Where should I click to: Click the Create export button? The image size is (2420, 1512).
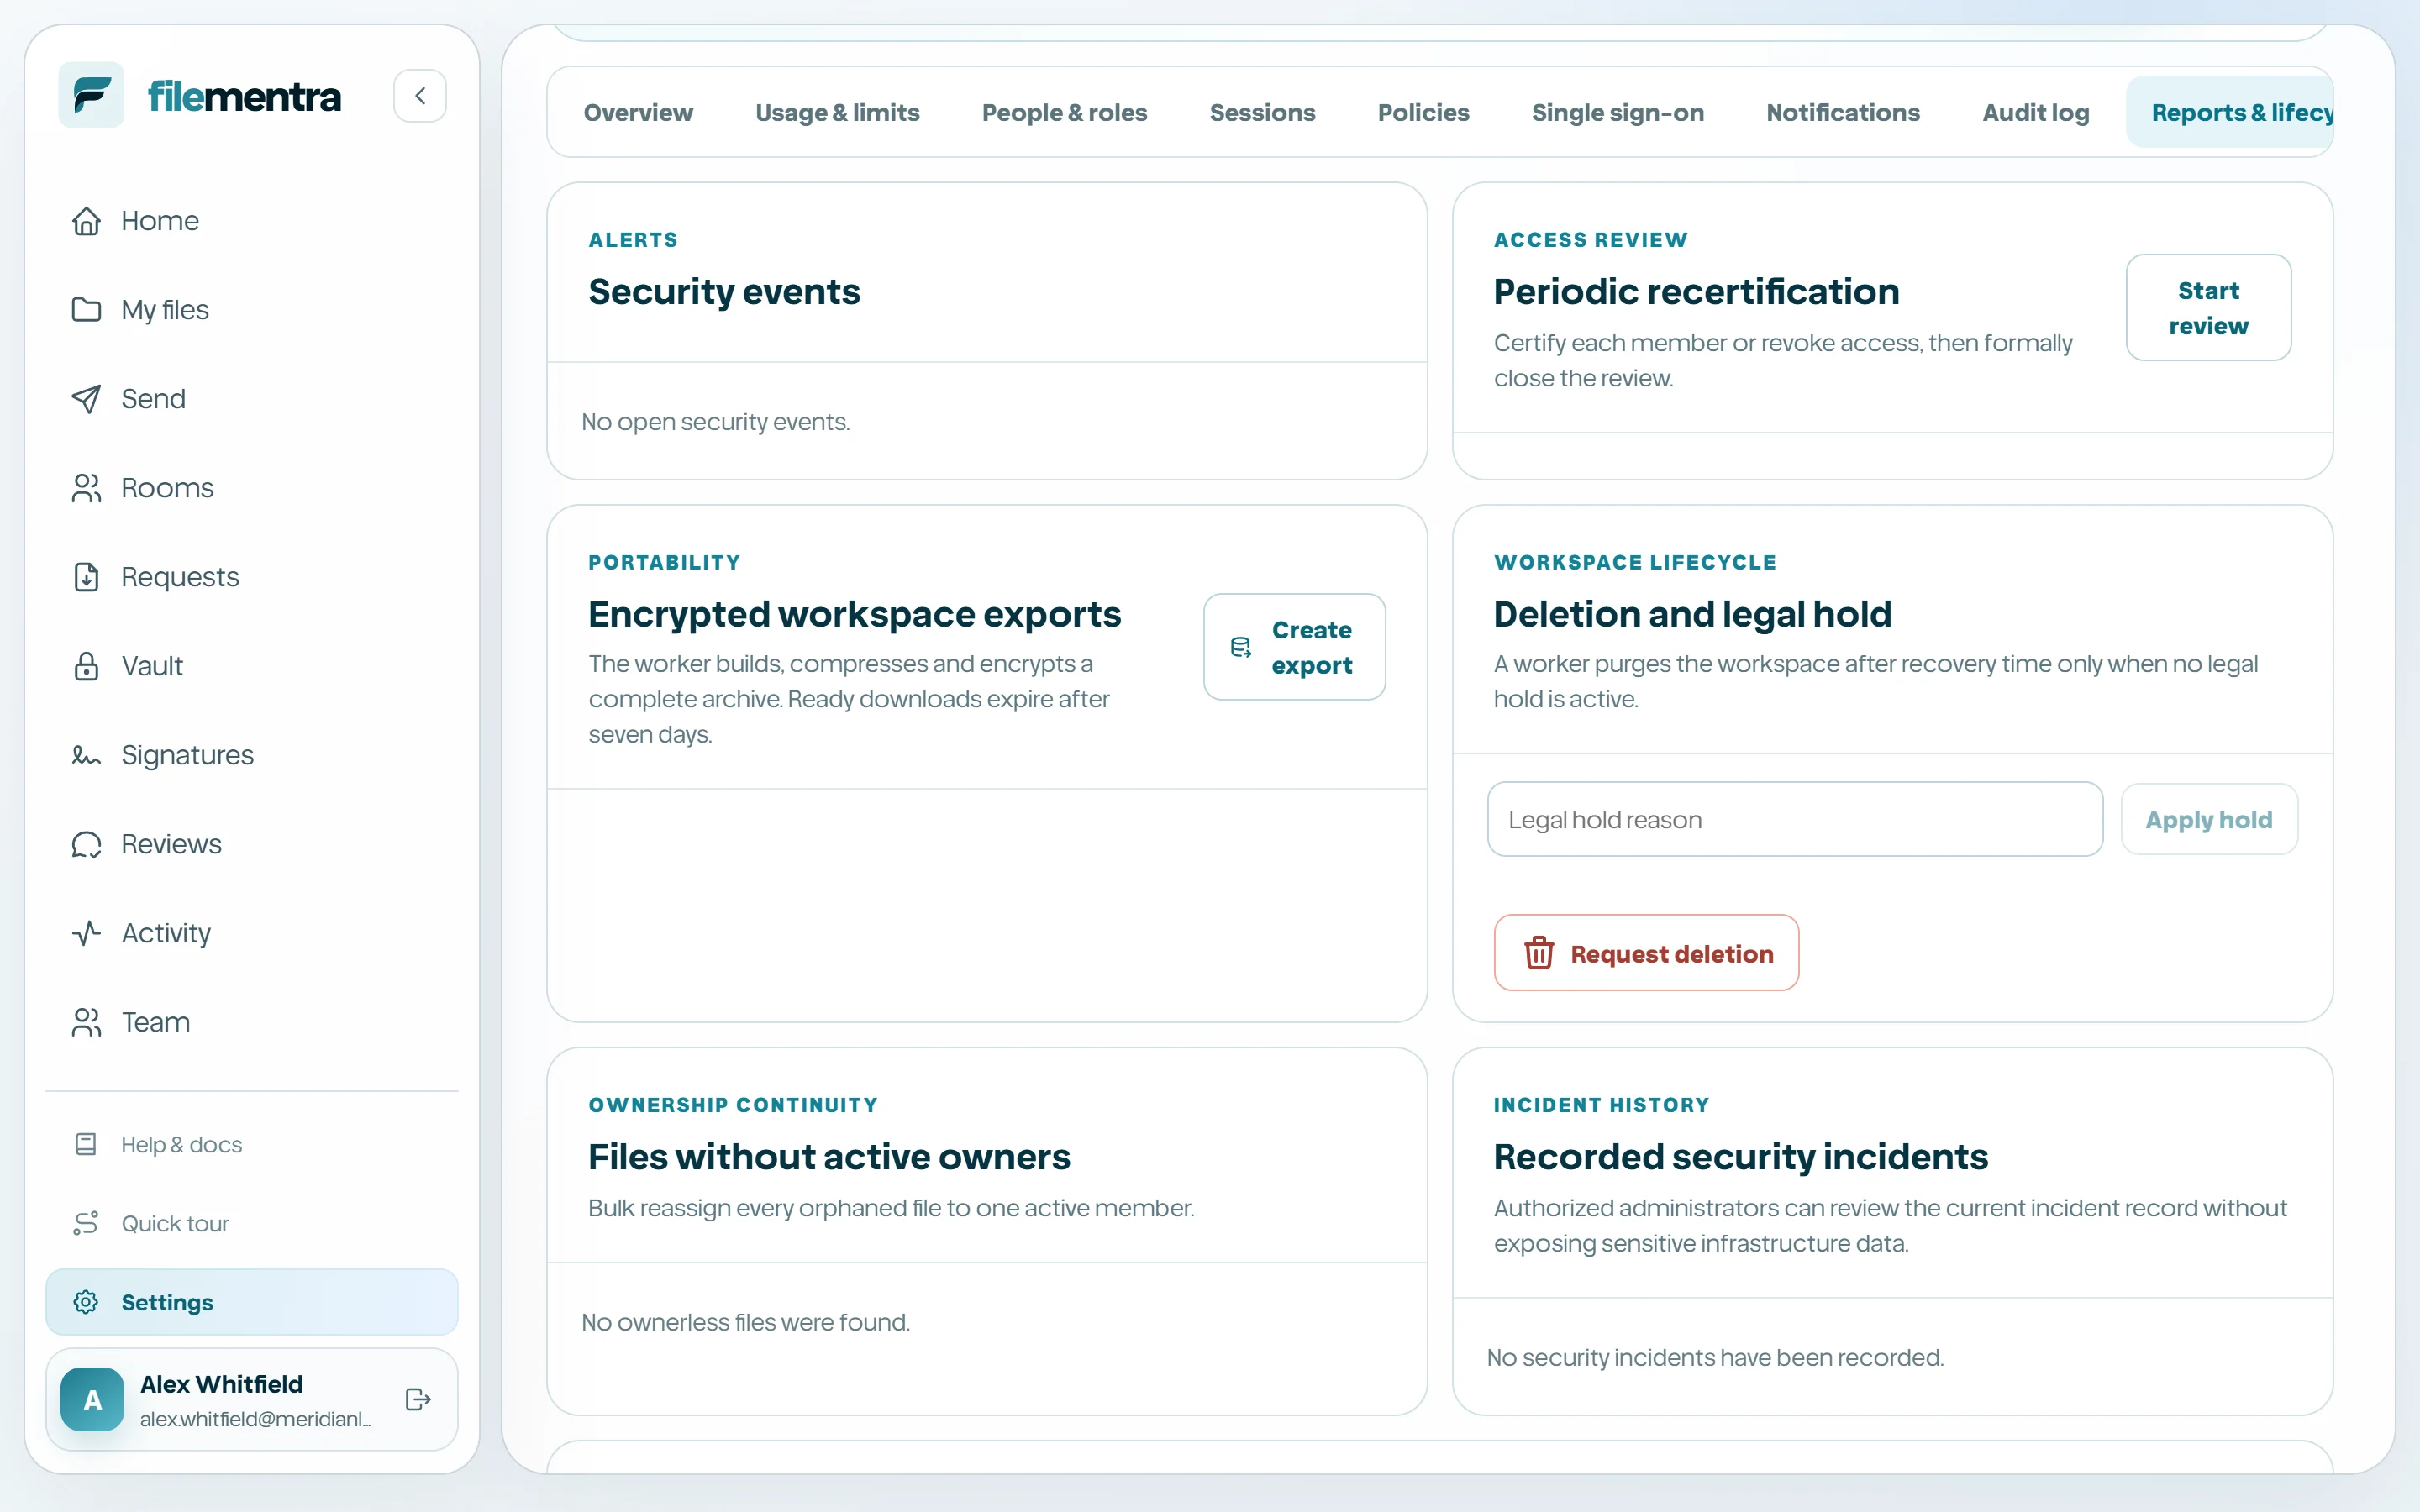(1294, 647)
